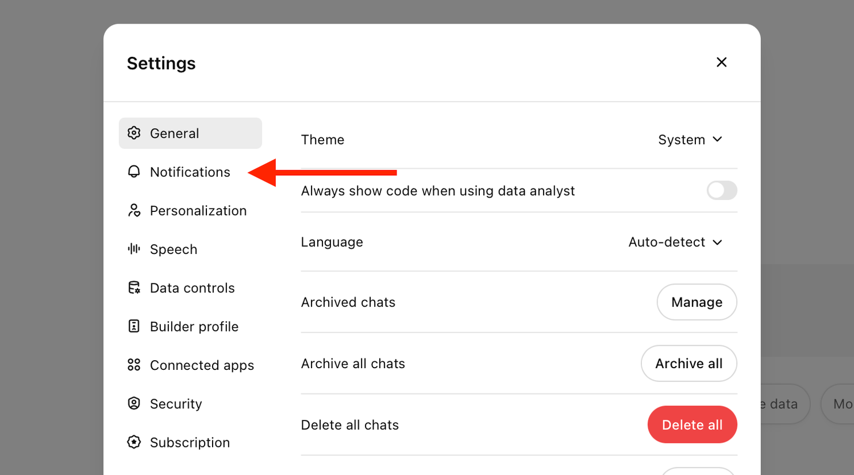Toggle Always show code for data analyst
The width and height of the screenshot is (854, 475).
(x=722, y=191)
